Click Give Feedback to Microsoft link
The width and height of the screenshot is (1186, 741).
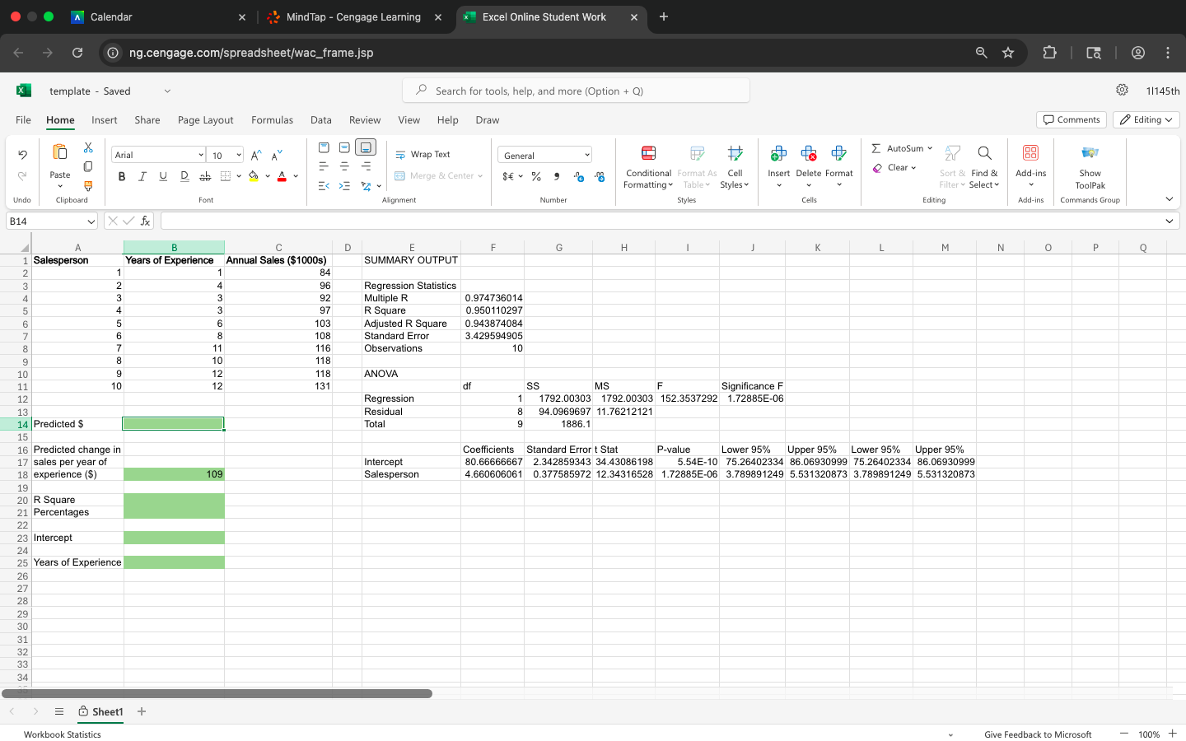(1038, 734)
